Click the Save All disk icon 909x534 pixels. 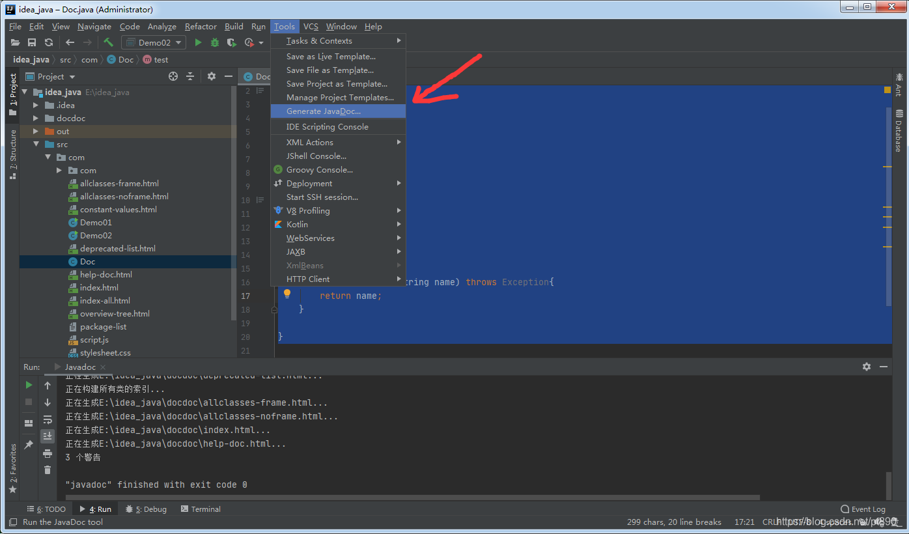tap(32, 42)
